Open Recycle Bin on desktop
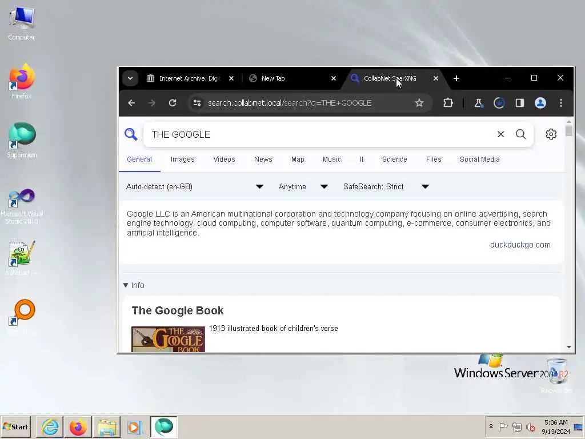The height and width of the screenshot is (439, 585). (556, 375)
